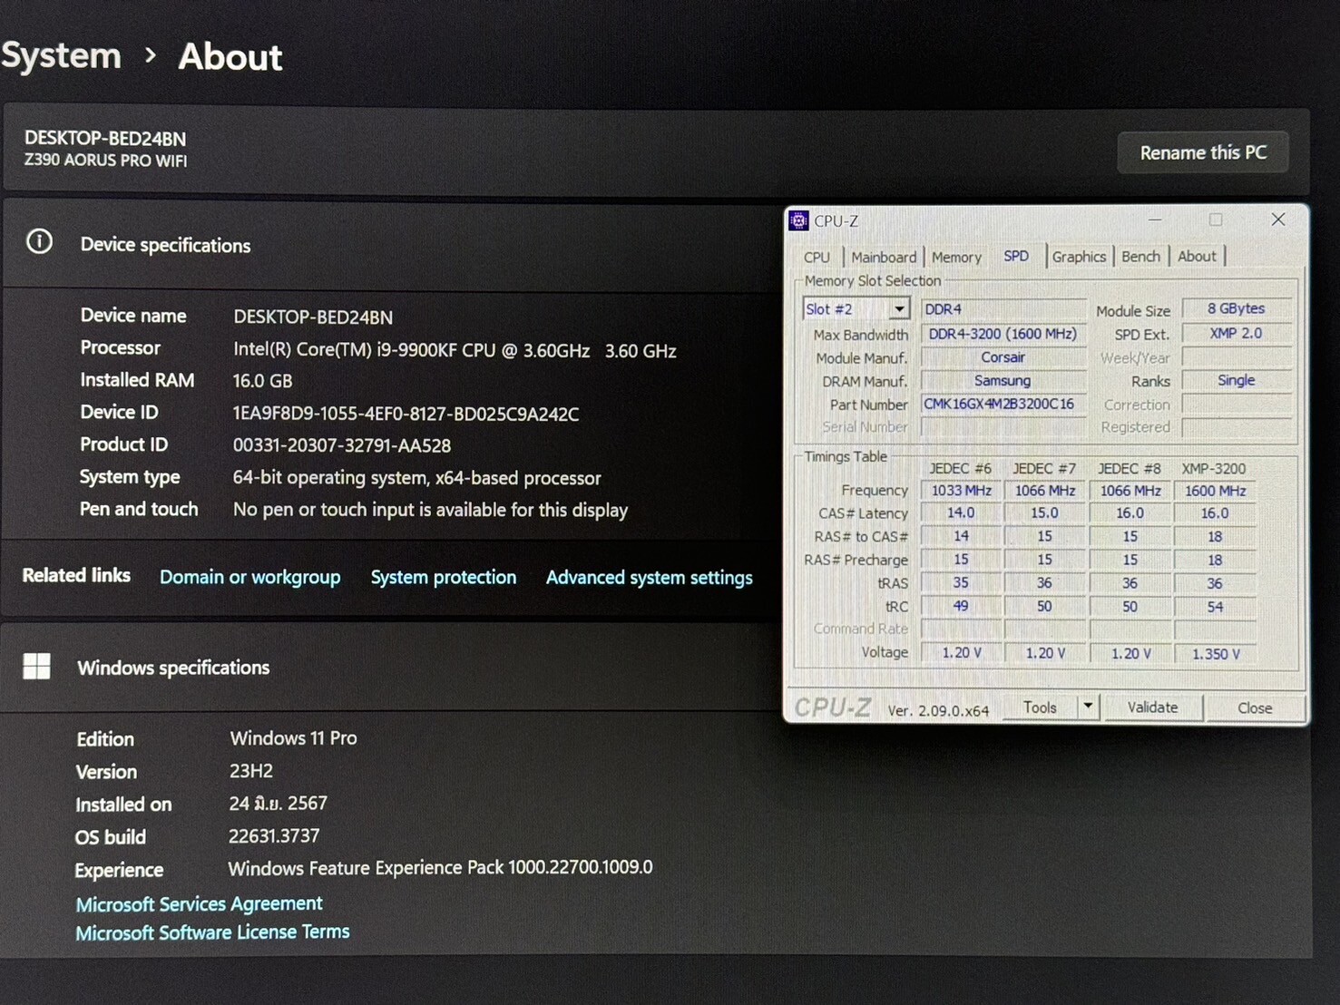
Task: Click the 1033 MHz frequency cell
Action: (x=961, y=491)
